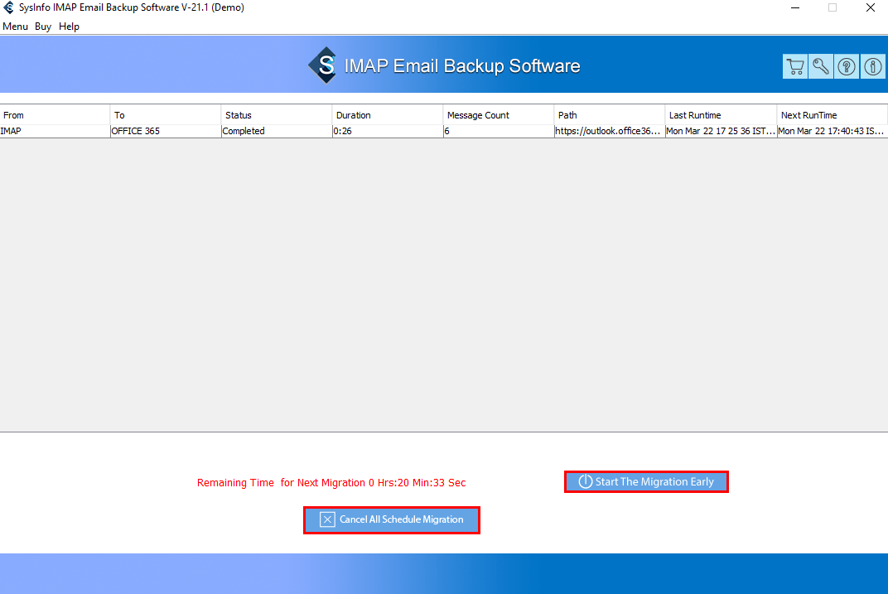This screenshot has height=594, width=888.
Task: Open the question mark help icon
Action: point(847,67)
